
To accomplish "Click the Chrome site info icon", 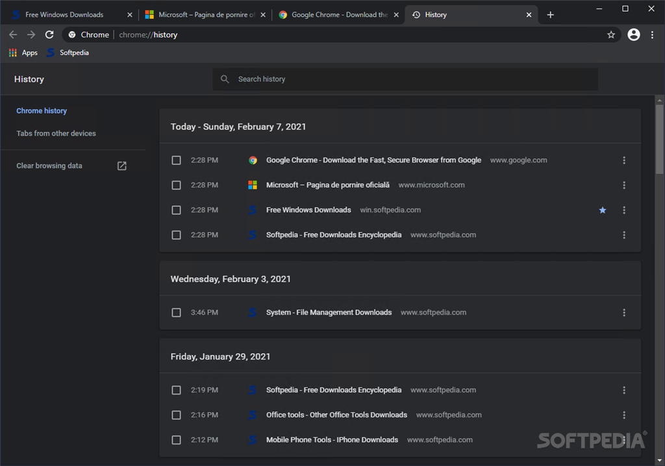I will (x=72, y=35).
